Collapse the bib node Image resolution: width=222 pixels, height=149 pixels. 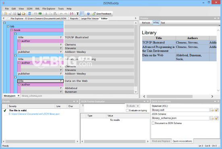(8, 26)
